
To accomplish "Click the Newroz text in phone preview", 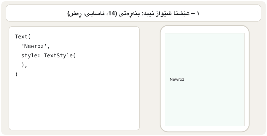I will click(177, 79).
